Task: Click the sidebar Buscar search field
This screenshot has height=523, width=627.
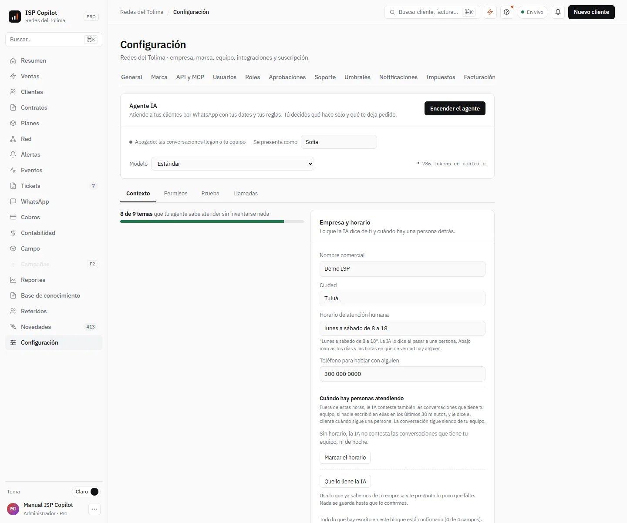Action: click(54, 40)
